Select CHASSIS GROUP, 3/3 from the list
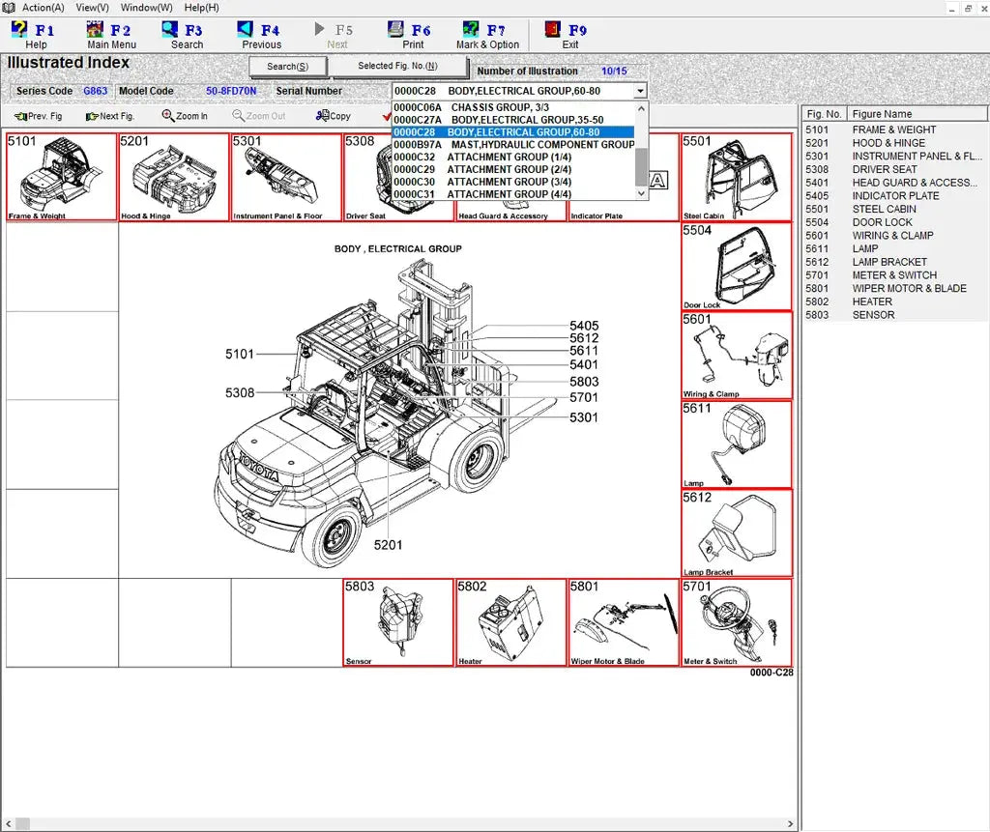990x832 pixels. [483, 107]
